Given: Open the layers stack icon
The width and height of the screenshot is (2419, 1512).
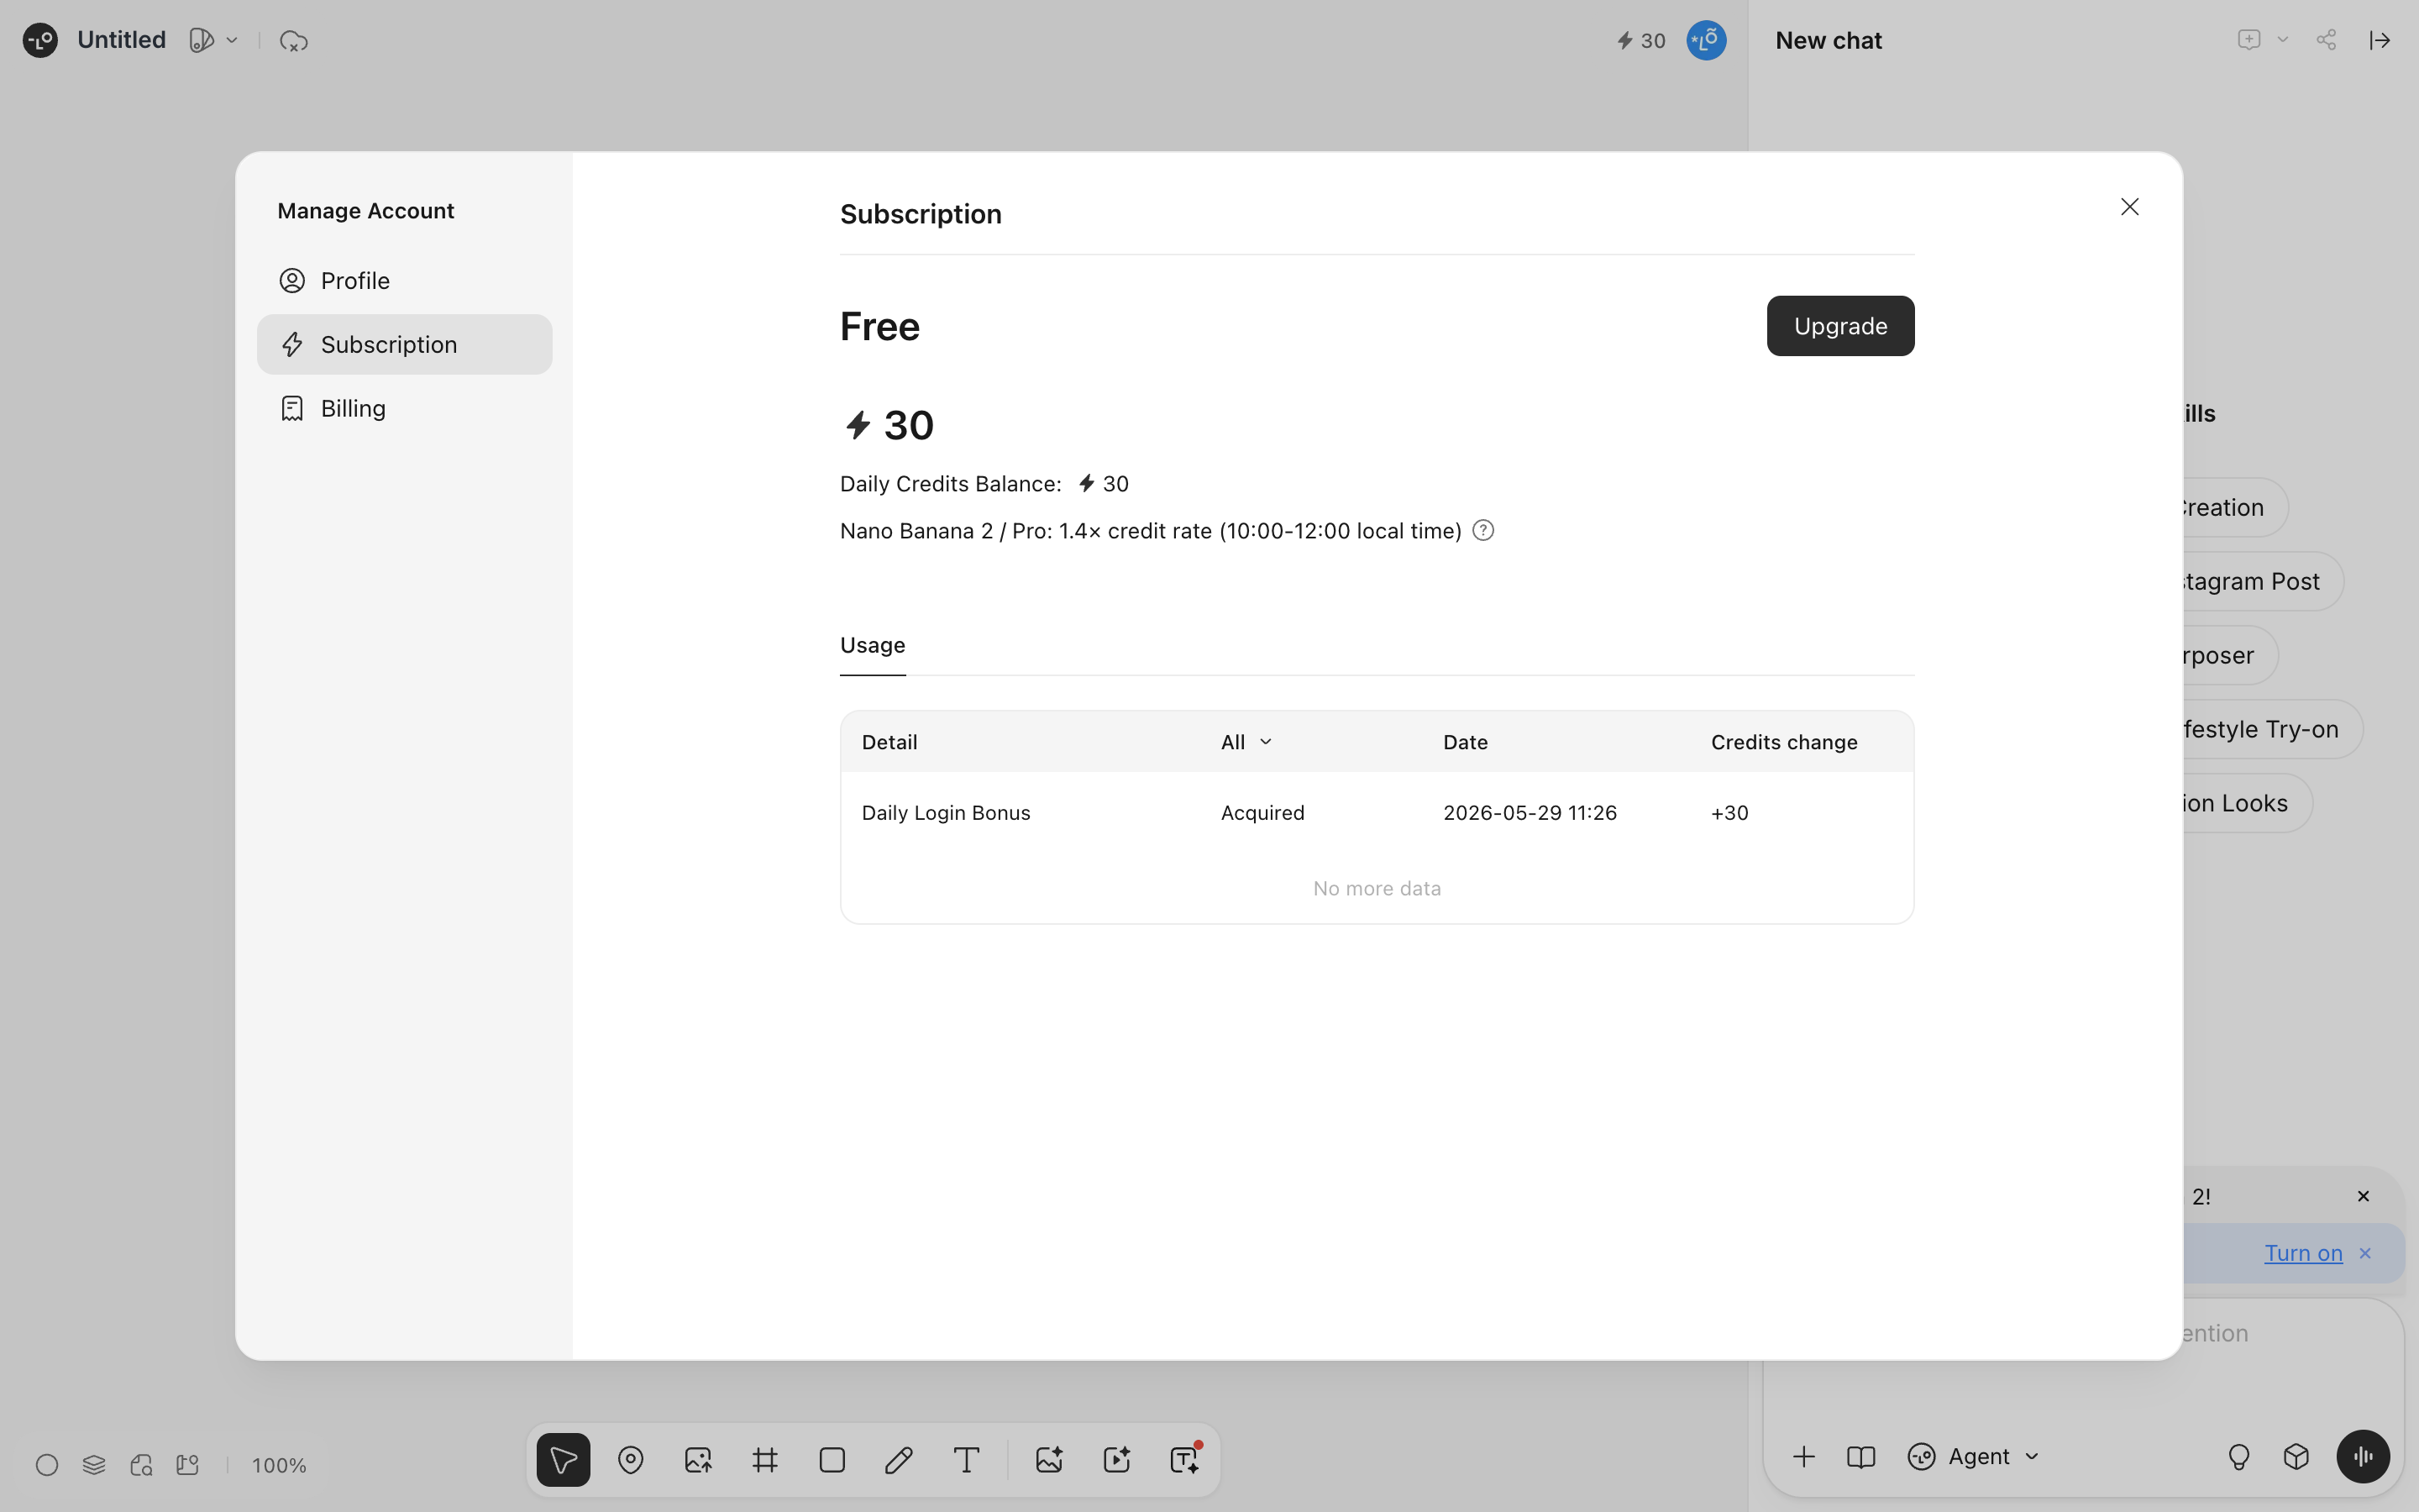Looking at the screenshot, I should (94, 1465).
